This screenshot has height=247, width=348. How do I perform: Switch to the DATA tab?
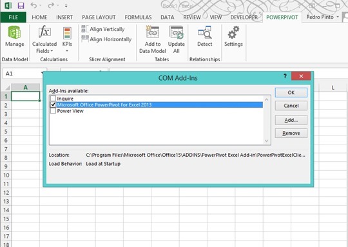point(168,17)
